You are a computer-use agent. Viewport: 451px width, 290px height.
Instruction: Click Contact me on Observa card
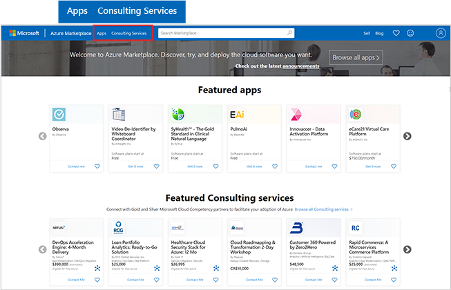[x=76, y=166]
